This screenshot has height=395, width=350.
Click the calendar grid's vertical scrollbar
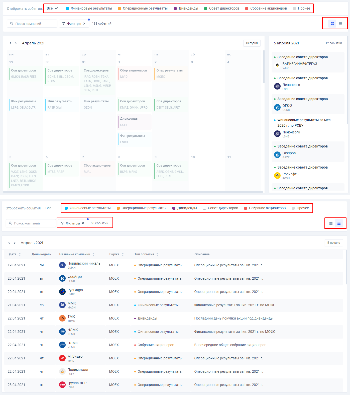[x=264, y=67]
